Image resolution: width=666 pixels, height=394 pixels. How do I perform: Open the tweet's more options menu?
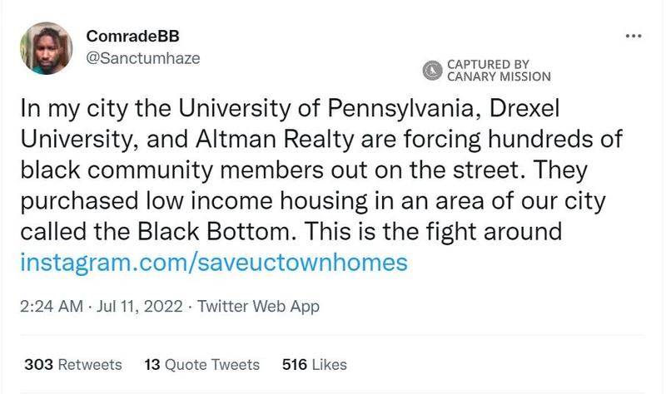pyautogui.click(x=633, y=37)
